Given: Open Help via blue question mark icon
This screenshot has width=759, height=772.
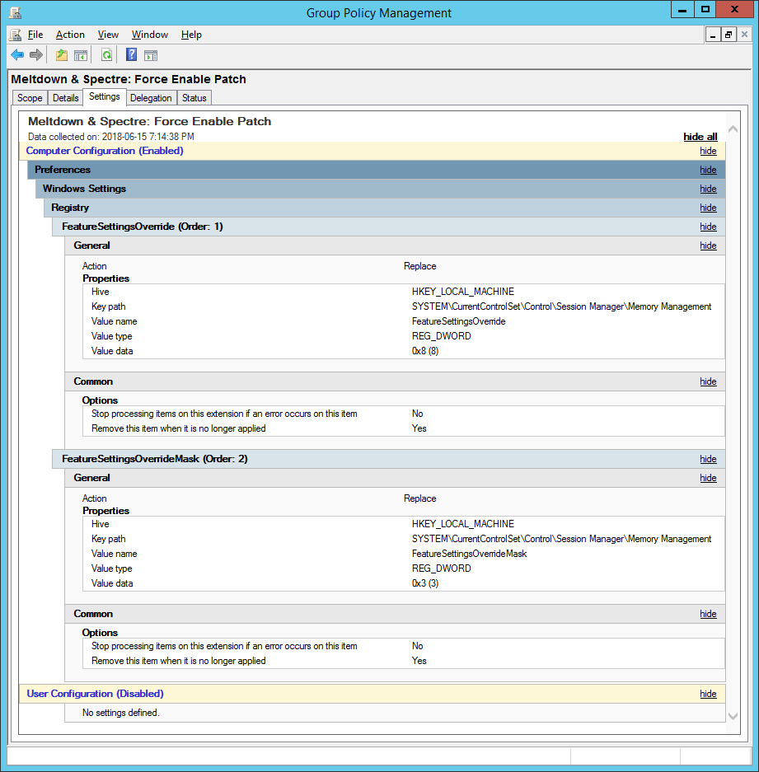Looking at the screenshot, I should (x=131, y=55).
